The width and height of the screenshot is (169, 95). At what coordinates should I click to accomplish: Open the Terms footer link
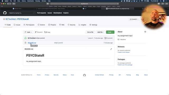[x=39, y=75]
